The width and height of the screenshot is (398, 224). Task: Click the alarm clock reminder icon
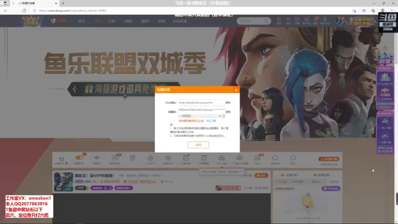204,158
